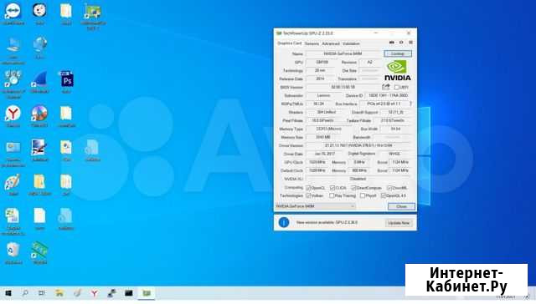Click the Update Now button
This screenshot has width=536, height=304.
click(399, 223)
